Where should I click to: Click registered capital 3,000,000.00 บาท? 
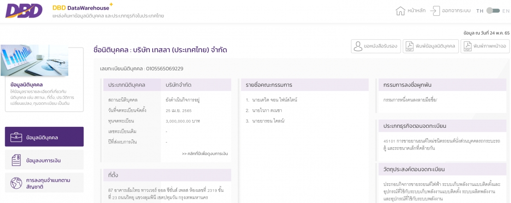pos(183,121)
